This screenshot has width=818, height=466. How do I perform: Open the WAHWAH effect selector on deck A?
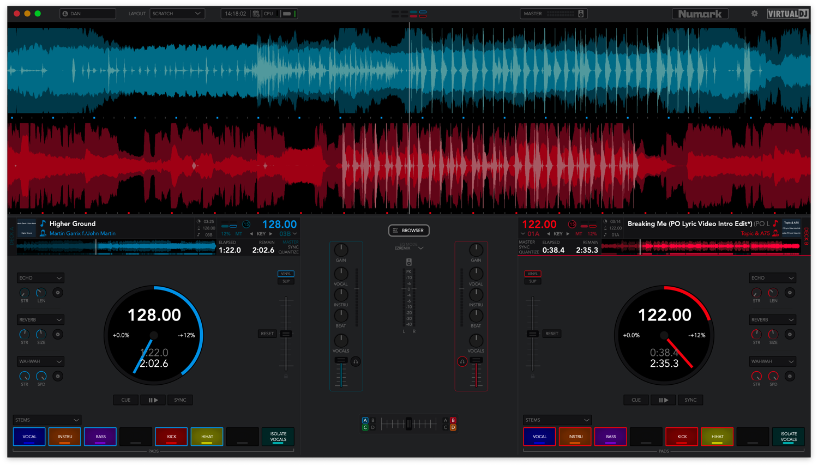[40, 361]
